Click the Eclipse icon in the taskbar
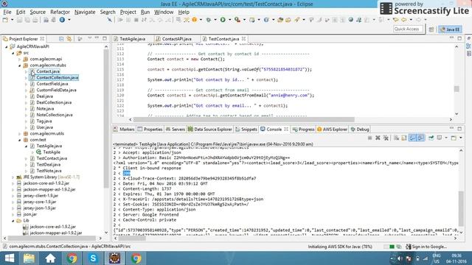The height and width of the screenshot is (265, 472). (114, 258)
